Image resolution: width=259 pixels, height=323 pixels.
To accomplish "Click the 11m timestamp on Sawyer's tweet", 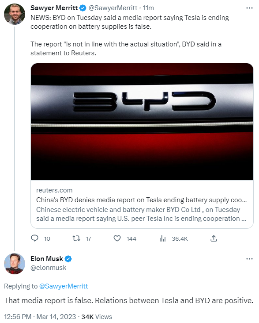I will coord(148,8).
